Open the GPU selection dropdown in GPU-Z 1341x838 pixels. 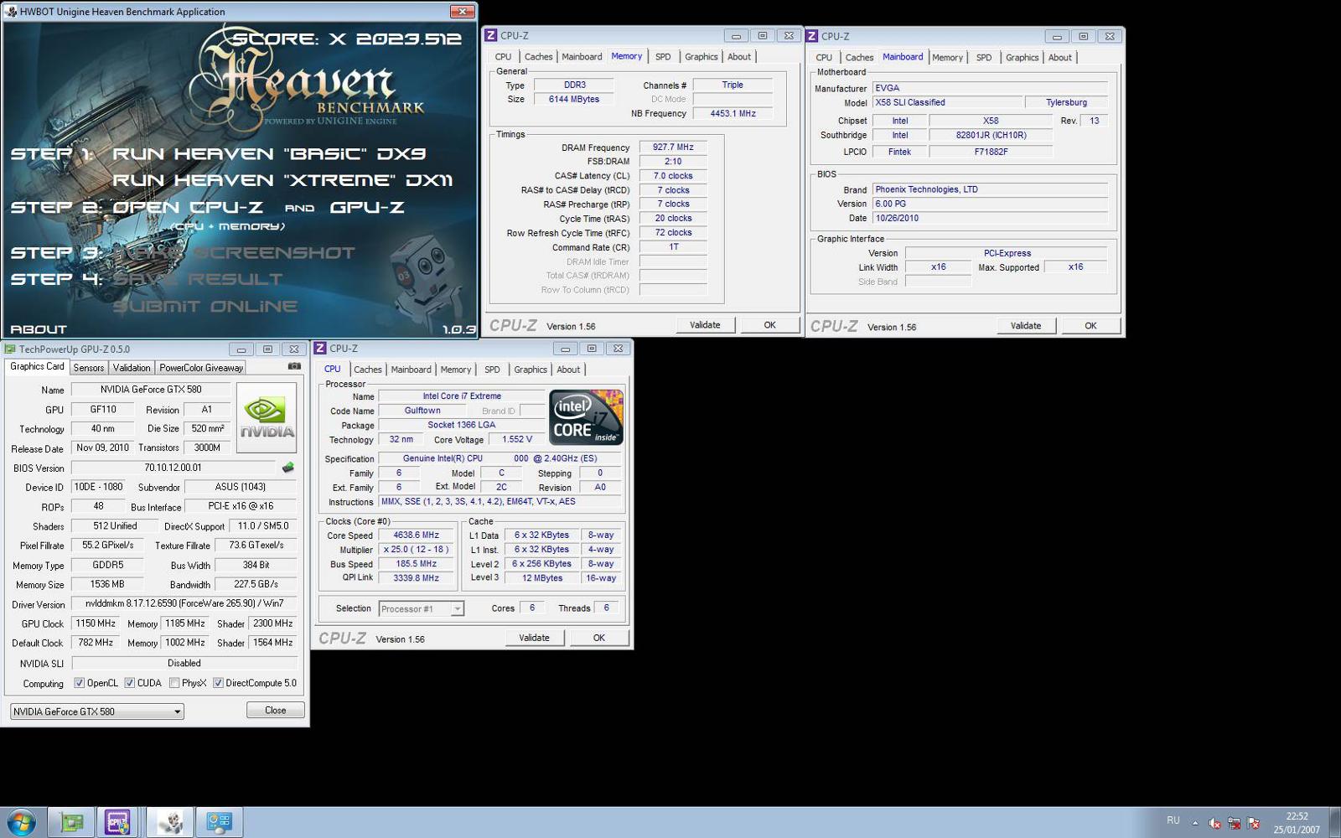(97, 711)
